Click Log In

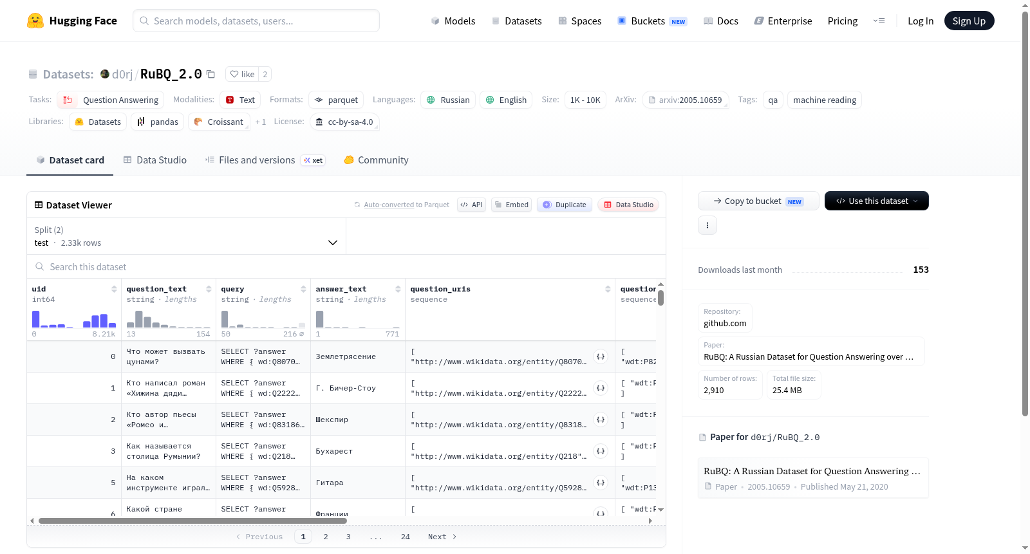pyautogui.click(x=921, y=21)
